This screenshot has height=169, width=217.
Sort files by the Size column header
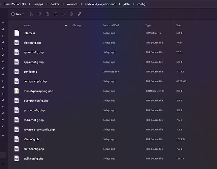(178, 25)
